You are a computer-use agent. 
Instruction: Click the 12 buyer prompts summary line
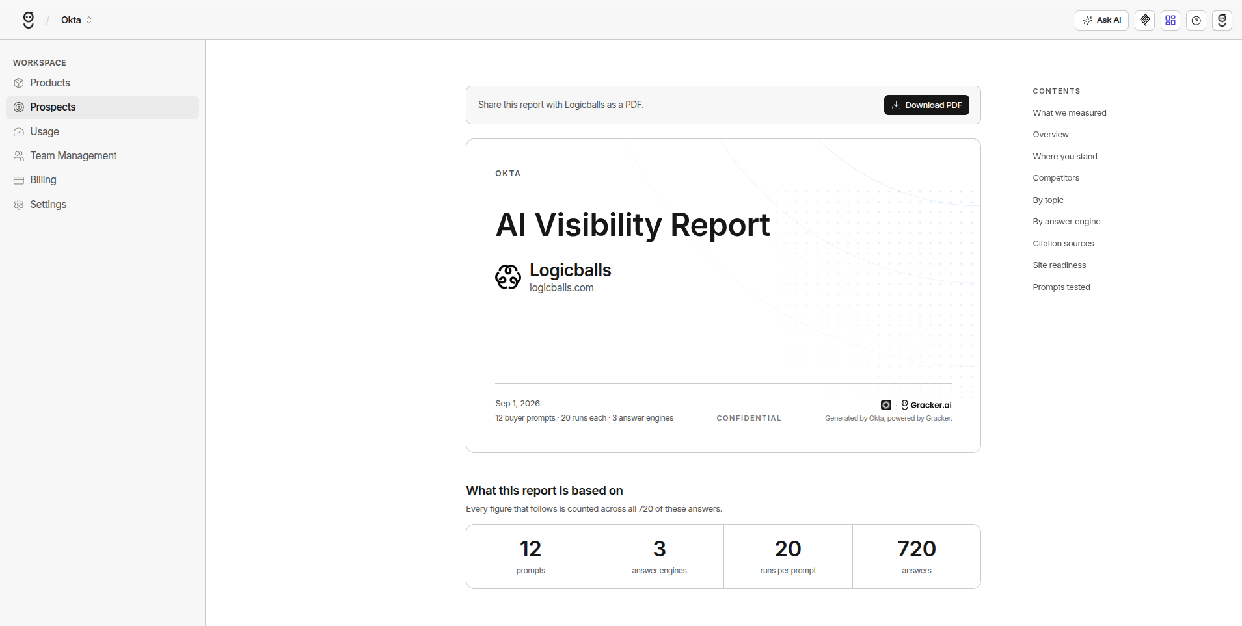pos(584,418)
